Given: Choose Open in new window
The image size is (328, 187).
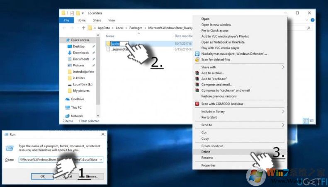Looking at the screenshot, I should pos(216,25).
